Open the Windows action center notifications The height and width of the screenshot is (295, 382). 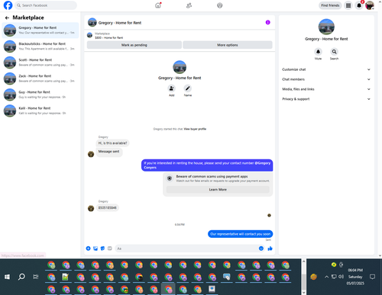click(x=372, y=277)
